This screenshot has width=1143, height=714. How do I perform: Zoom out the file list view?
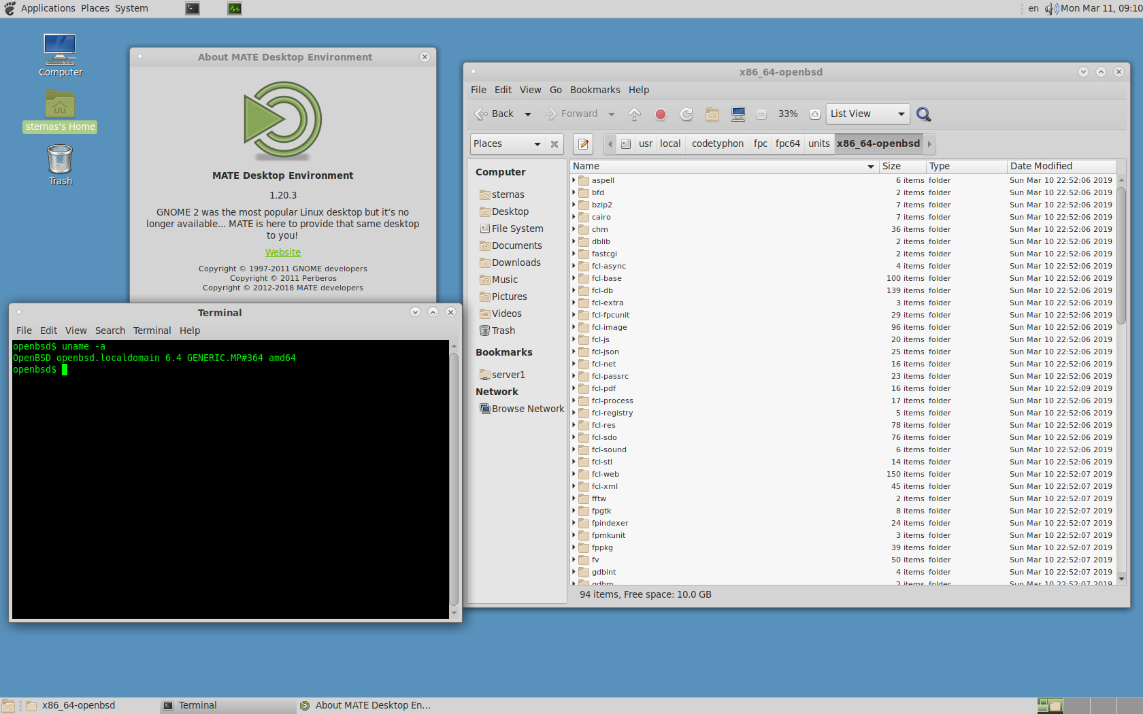pyautogui.click(x=761, y=114)
